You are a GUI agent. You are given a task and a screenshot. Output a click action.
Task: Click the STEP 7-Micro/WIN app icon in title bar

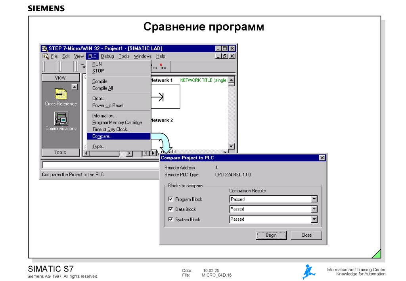coord(45,48)
